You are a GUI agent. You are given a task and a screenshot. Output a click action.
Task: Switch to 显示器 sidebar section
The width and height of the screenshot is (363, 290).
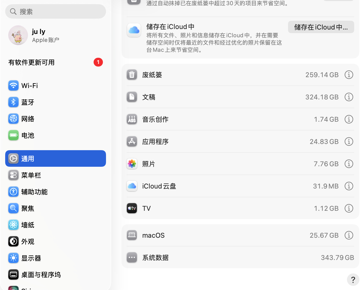(x=56, y=258)
